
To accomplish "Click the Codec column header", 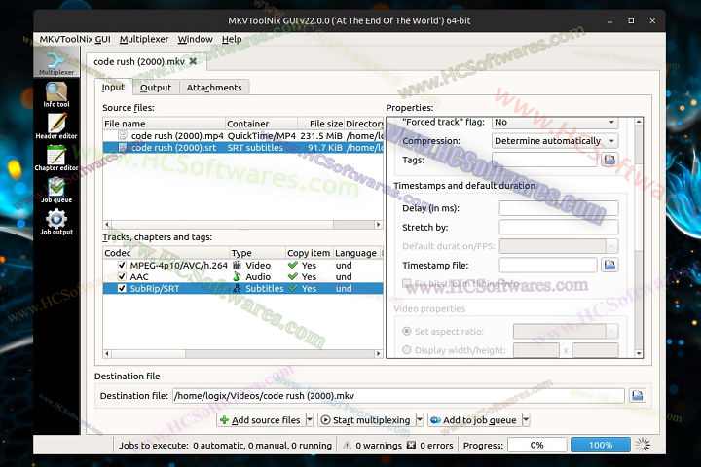I will pos(166,253).
